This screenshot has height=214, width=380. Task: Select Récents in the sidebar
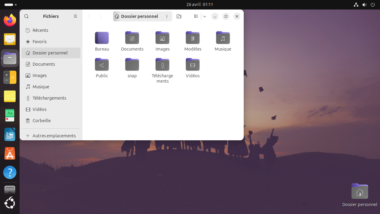click(x=40, y=30)
